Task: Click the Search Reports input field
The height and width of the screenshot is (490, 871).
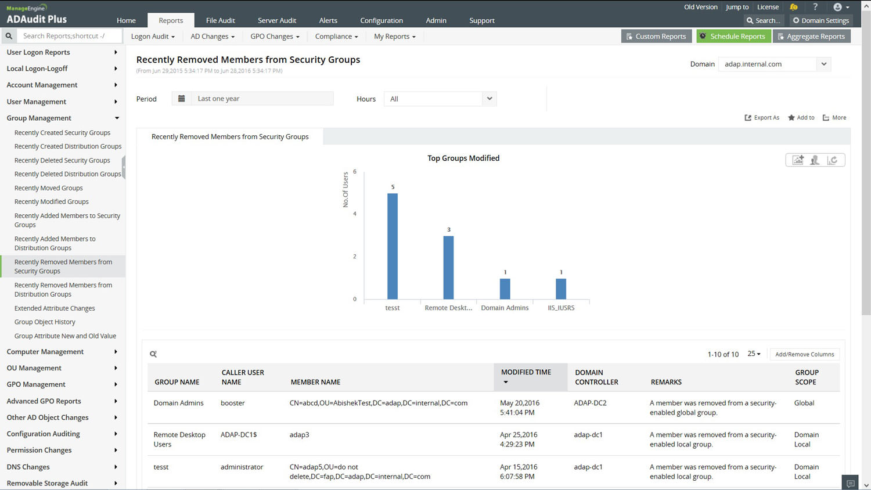Action: click(x=70, y=36)
